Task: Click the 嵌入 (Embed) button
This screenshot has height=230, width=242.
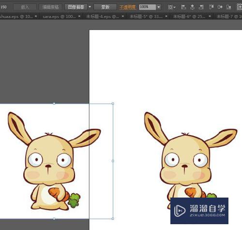Action: click(25, 7)
